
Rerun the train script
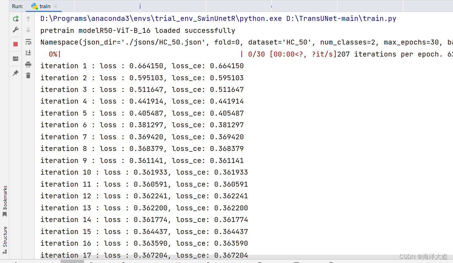(16, 18)
